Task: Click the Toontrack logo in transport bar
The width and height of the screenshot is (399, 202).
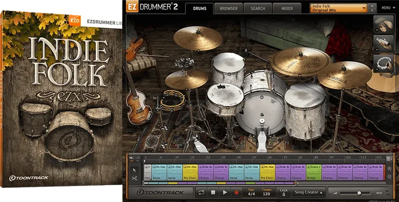Action: click(160, 193)
